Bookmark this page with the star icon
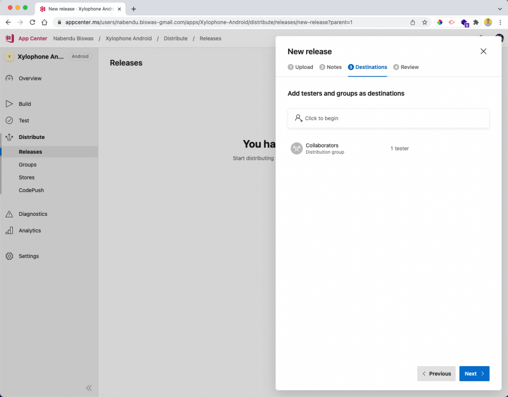 (x=425, y=22)
